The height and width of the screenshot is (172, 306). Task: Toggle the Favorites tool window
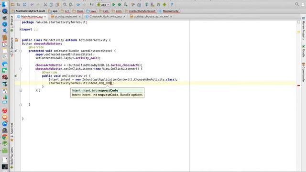click(x=11, y=132)
